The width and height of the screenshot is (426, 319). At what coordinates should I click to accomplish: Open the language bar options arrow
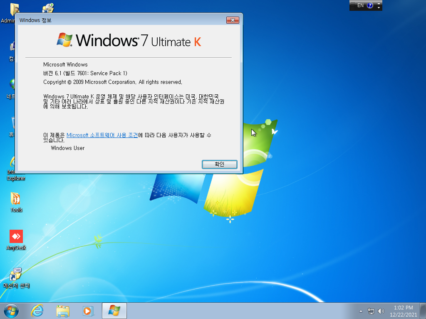[x=379, y=8]
